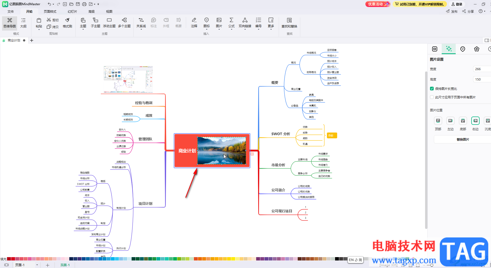Image resolution: width=491 pixels, height=268 pixels.
Task: Click the 优惠活动 promotion banner
Action: click(x=378, y=4)
